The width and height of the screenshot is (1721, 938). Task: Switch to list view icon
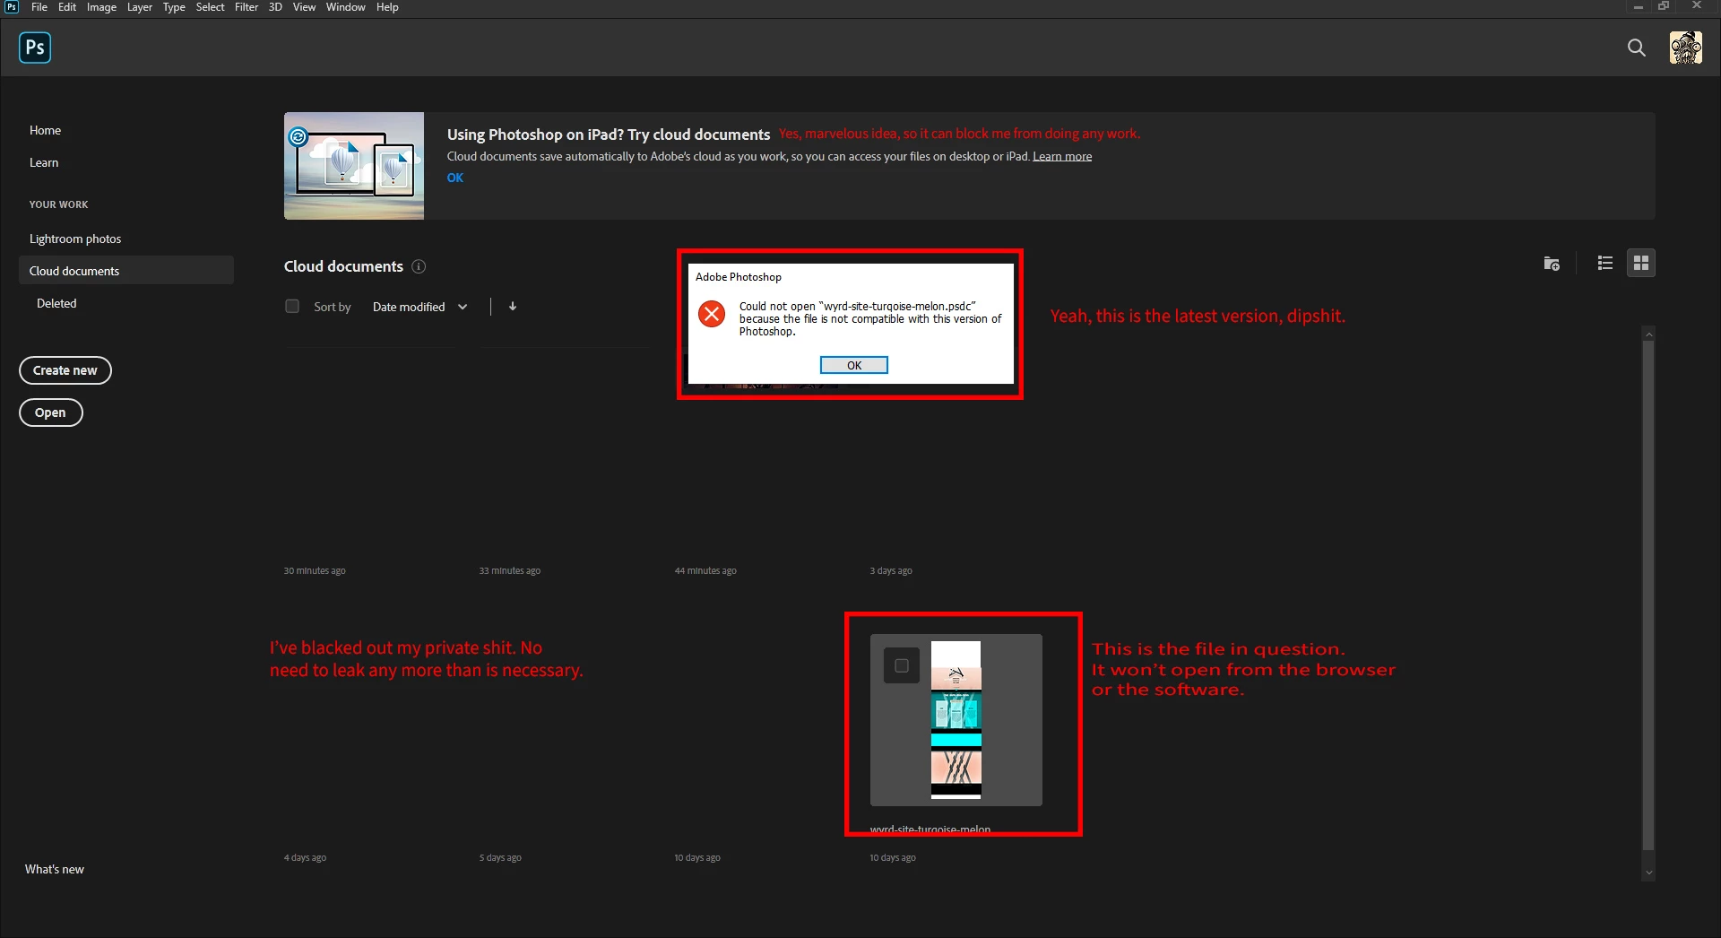[1605, 263]
